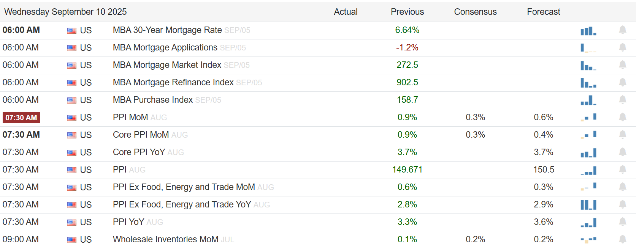Select the Wednesday September 10 2025 date header

pos(65,12)
